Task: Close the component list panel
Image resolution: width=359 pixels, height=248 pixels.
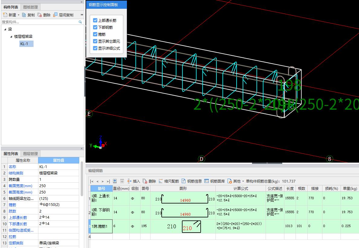Action: click(x=82, y=2)
